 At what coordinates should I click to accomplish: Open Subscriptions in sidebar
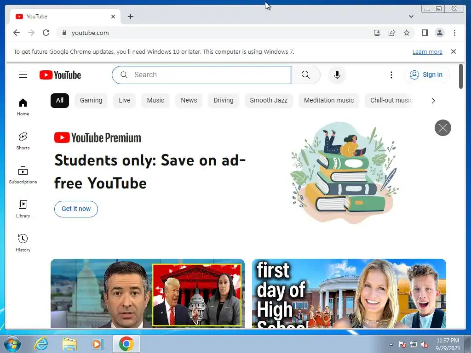click(x=23, y=175)
